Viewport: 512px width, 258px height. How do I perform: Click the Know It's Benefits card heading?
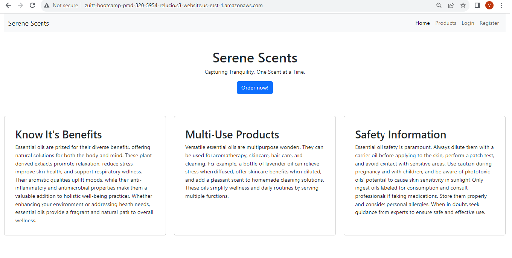click(59, 135)
